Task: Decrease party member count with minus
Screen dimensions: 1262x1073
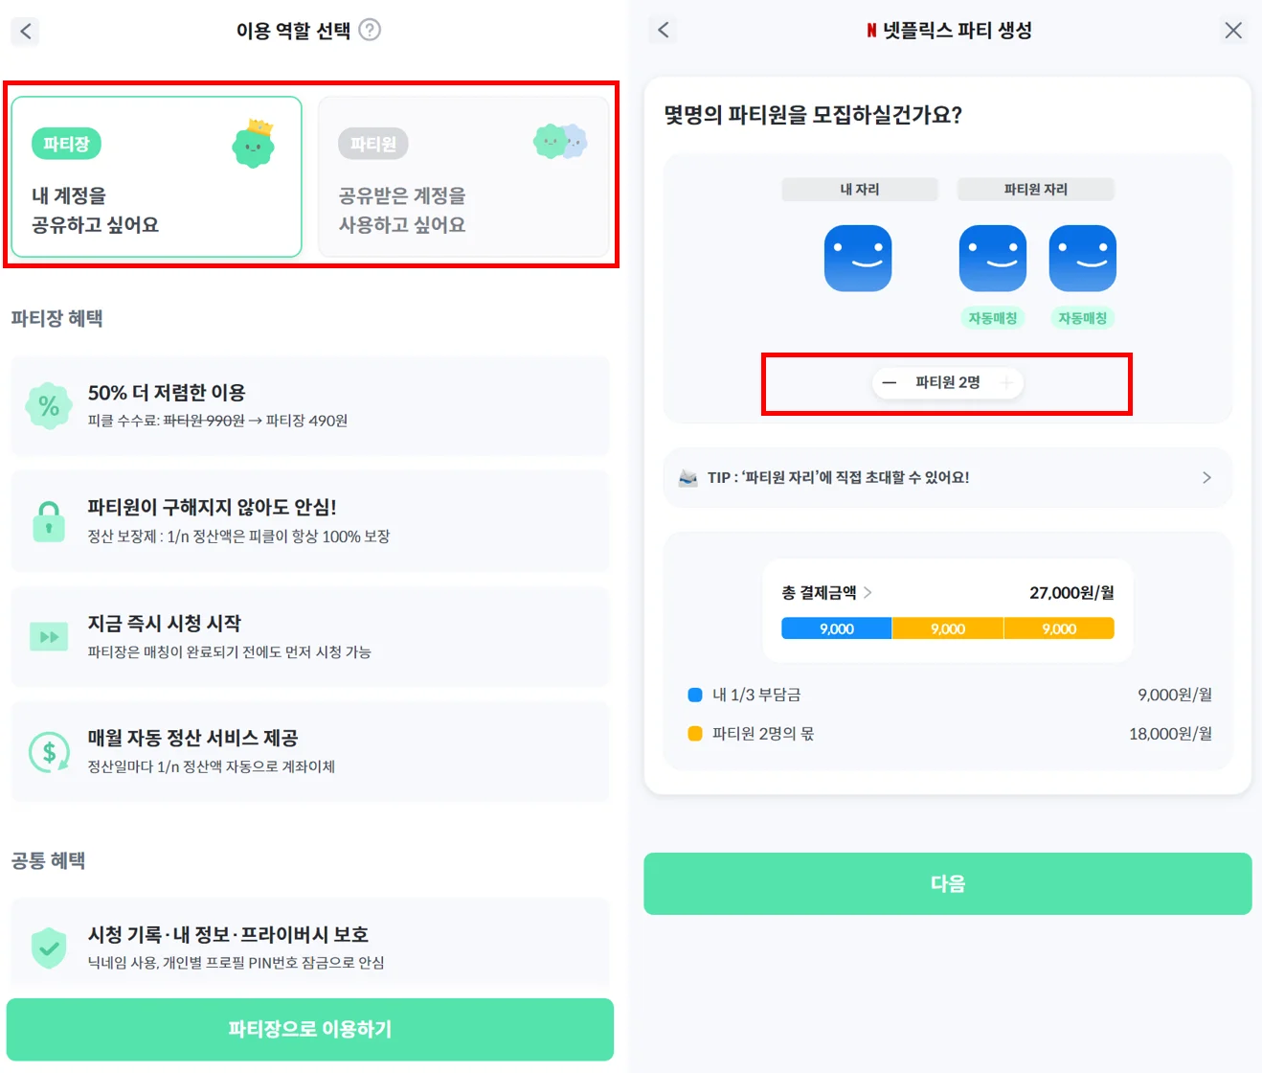Action: [x=890, y=383]
